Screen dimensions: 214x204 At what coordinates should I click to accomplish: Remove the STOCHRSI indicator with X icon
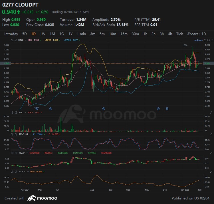point(16,134)
